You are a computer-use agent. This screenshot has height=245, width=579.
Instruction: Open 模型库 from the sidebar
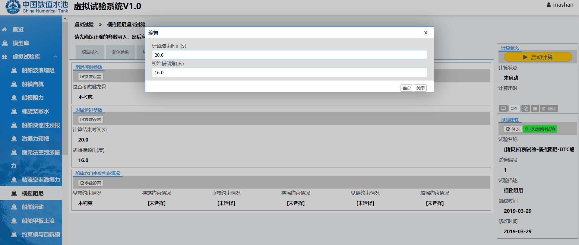[21, 43]
